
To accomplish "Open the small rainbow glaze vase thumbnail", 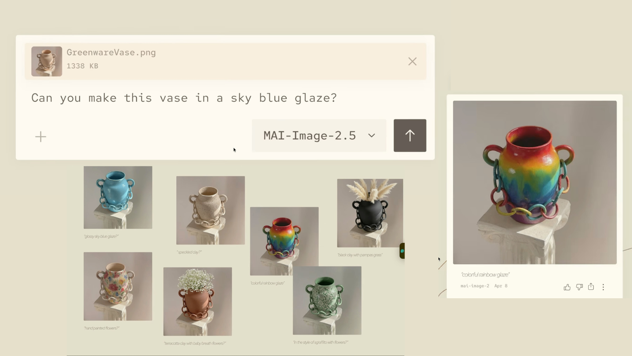I will (x=284, y=241).
